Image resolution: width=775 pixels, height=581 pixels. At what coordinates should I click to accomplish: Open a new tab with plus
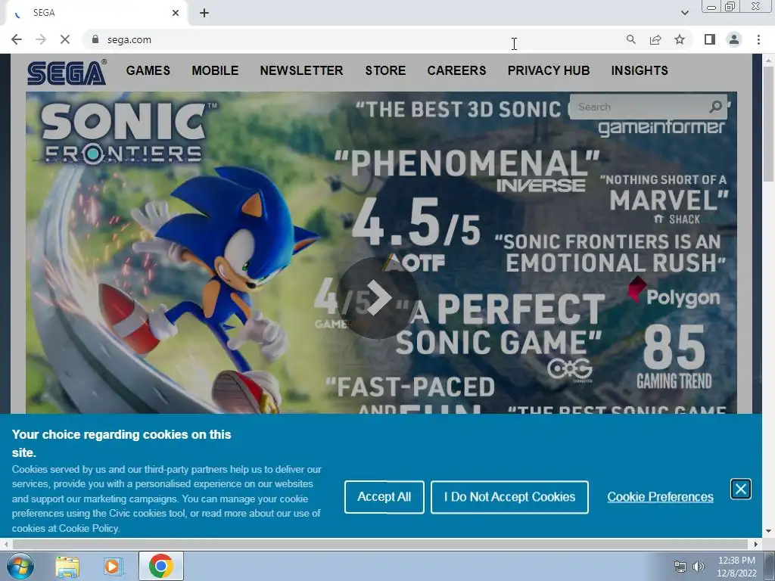(204, 13)
